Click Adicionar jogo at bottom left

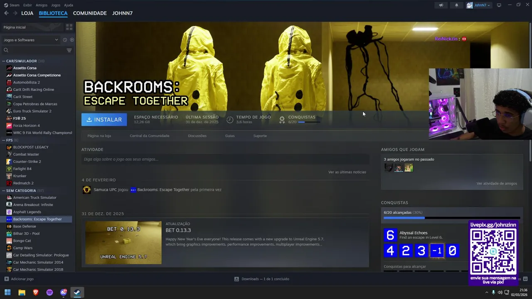(x=22, y=279)
